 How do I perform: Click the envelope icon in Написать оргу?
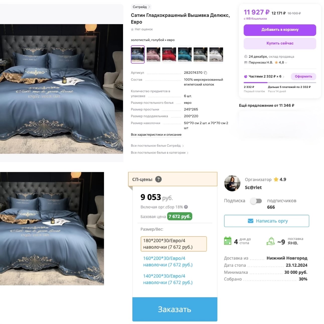(250, 221)
